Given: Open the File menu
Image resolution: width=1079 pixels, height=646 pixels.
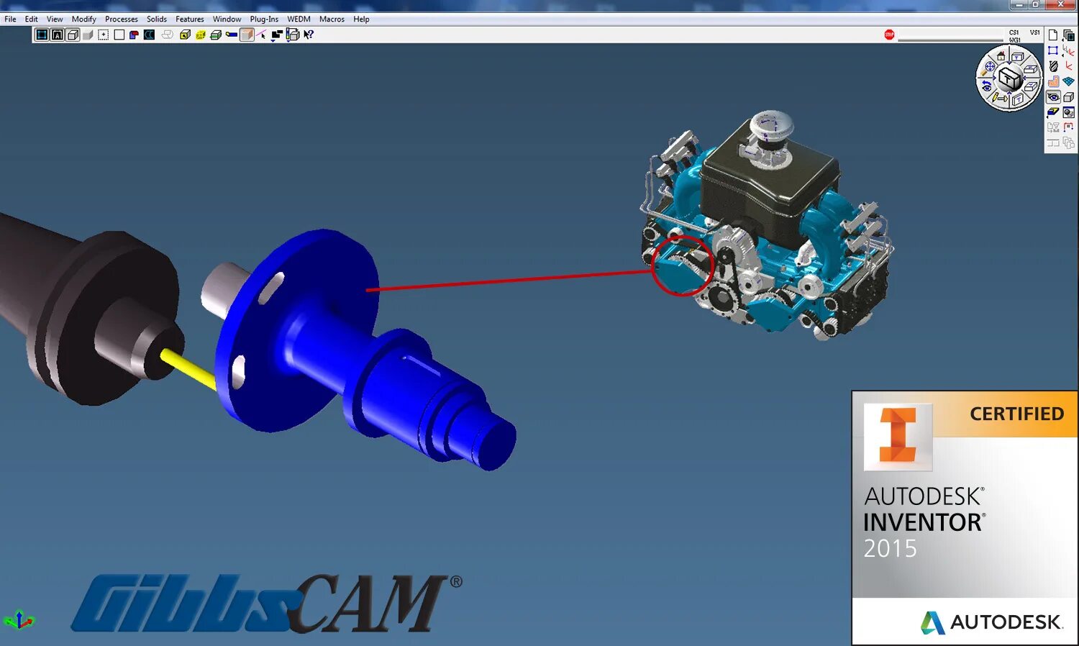Looking at the screenshot, I should 10,19.
